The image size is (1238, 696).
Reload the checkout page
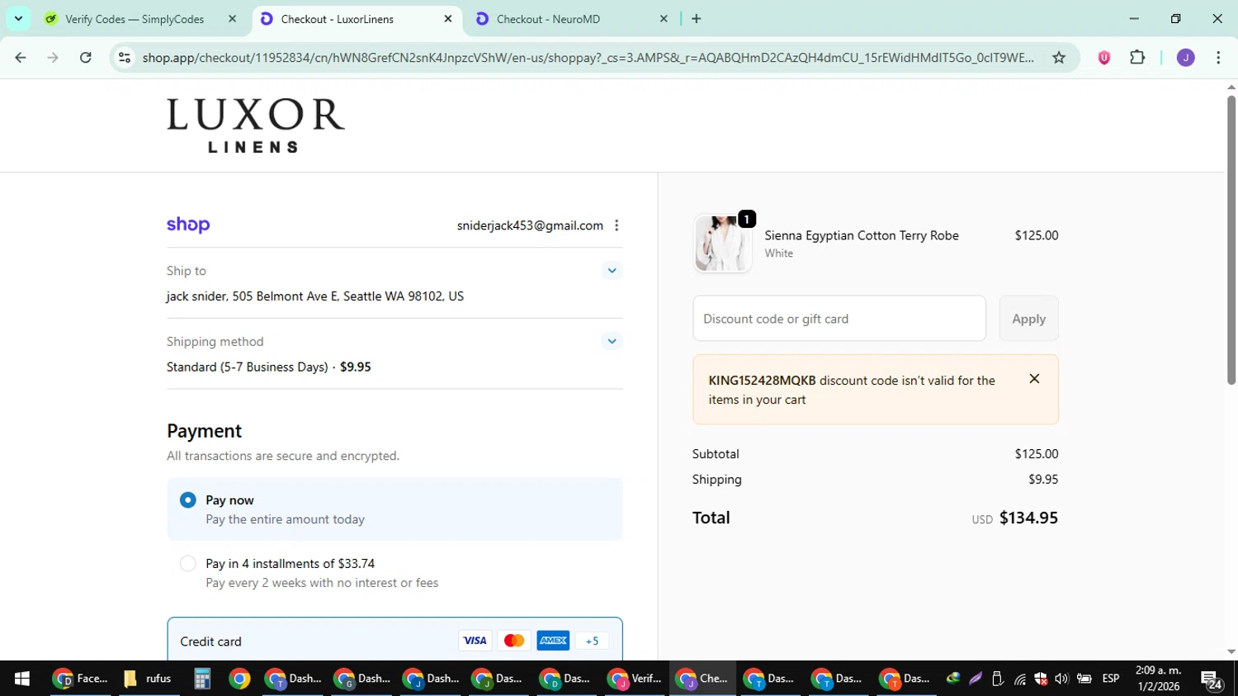(x=85, y=57)
